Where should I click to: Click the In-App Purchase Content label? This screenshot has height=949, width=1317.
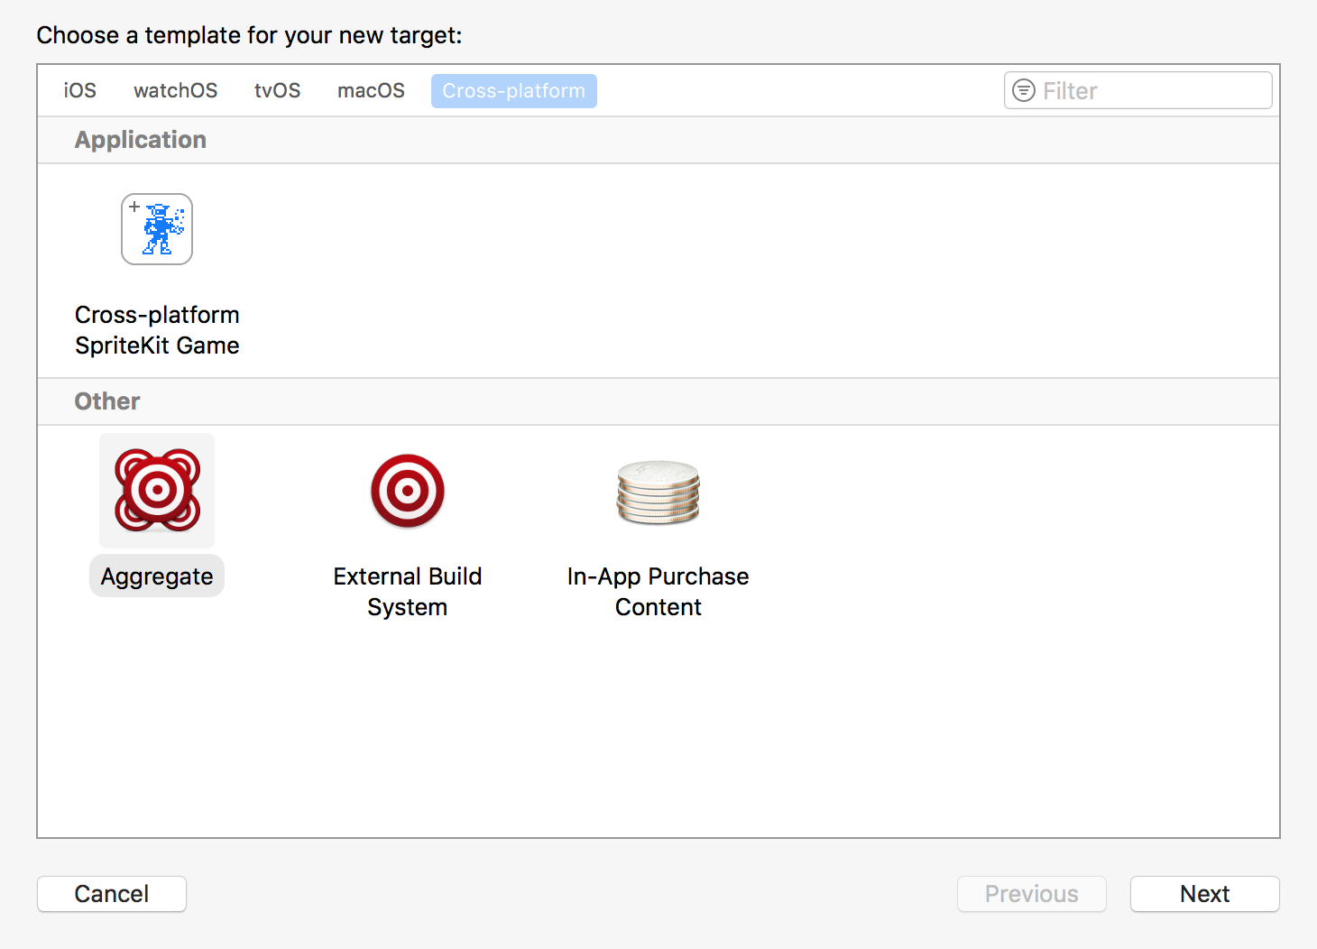(x=658, y=591)
